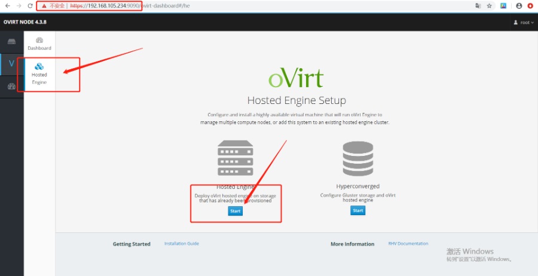Click the Getting Started heading
Viewport: 538px width, 276px height.
coord(132,244)
